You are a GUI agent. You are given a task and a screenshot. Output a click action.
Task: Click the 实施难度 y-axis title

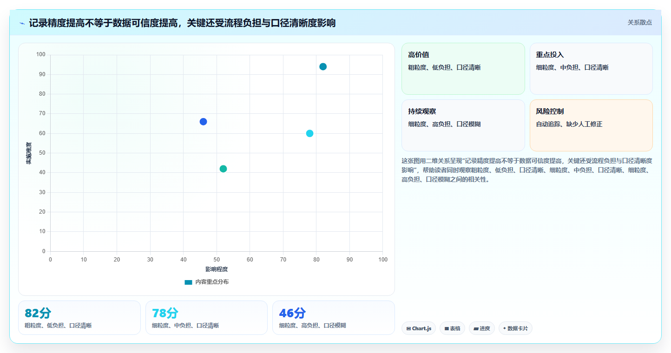click(x=29, y=153)
